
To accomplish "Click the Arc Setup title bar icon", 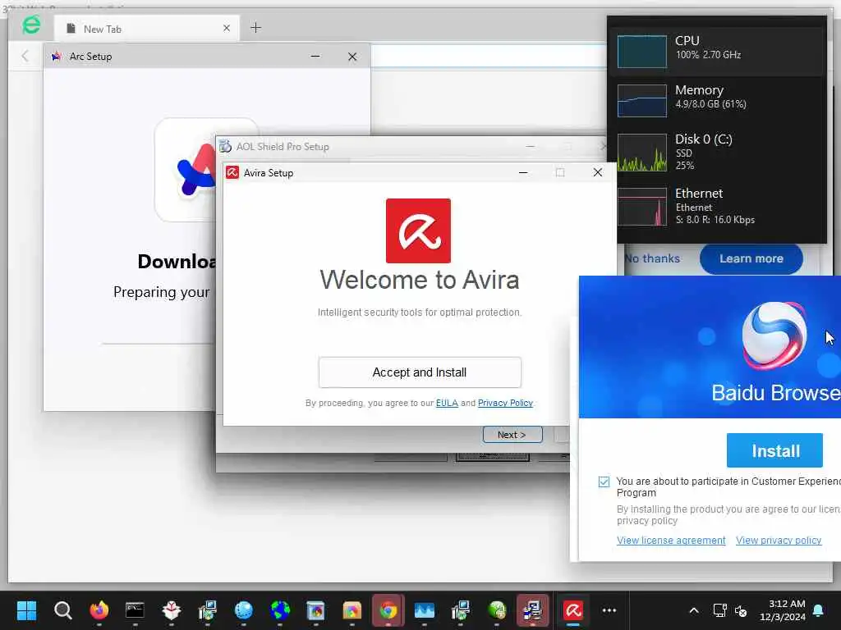I will pos(57,57).
